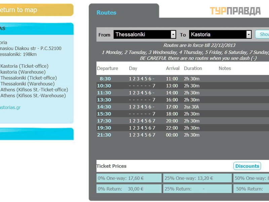This screenshot has height=202, width=269.
Task: Open the ktel-kastorias.gr website link
Action: click(x=10, y=107)
